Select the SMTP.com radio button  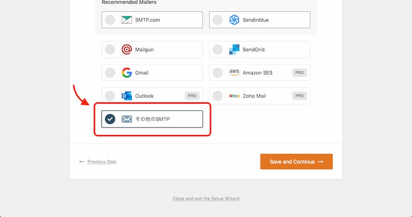point(110,20)
